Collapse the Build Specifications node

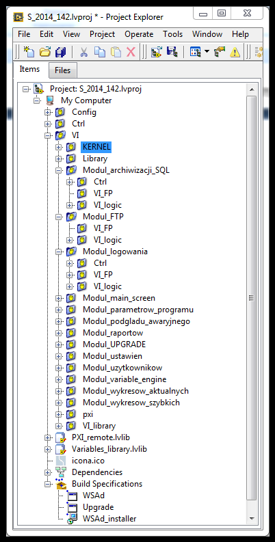click(x=47, y=484)
